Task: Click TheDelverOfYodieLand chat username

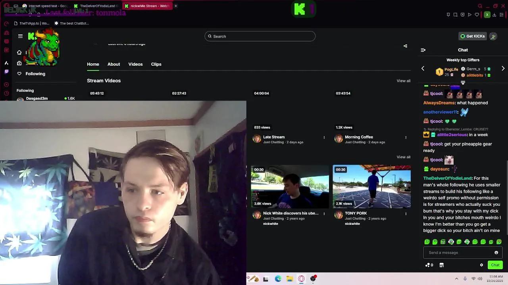Action: 447,179
